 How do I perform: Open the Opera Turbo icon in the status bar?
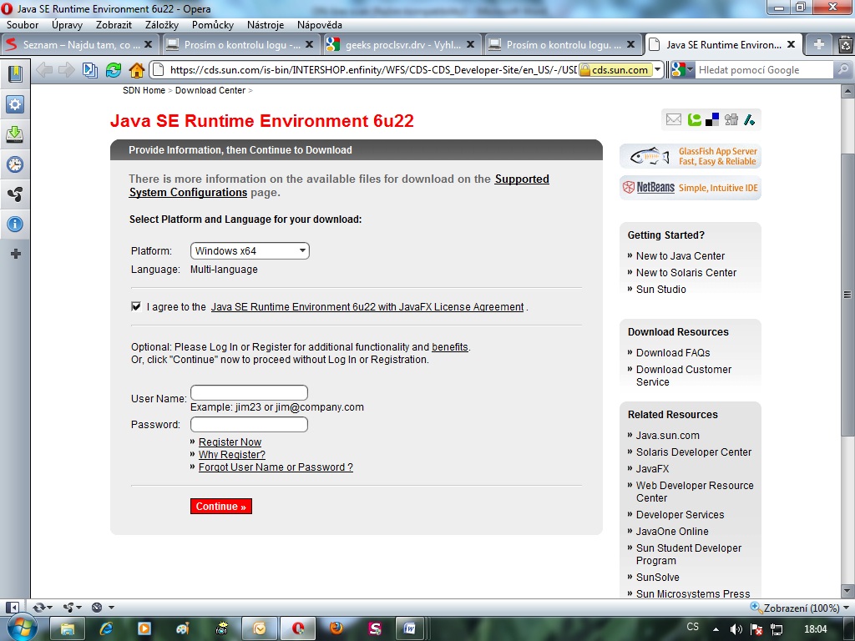coord(97,608)
